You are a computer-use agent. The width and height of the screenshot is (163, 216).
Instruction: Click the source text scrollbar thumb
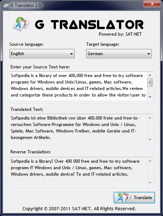[x=150, y=82]
